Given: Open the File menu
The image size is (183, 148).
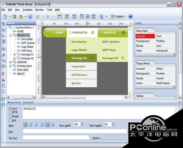Looking at the screenshot, I should [x=3, y=10].
